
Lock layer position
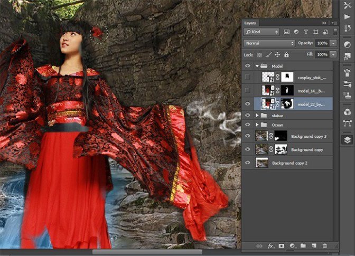coord(277,54)
